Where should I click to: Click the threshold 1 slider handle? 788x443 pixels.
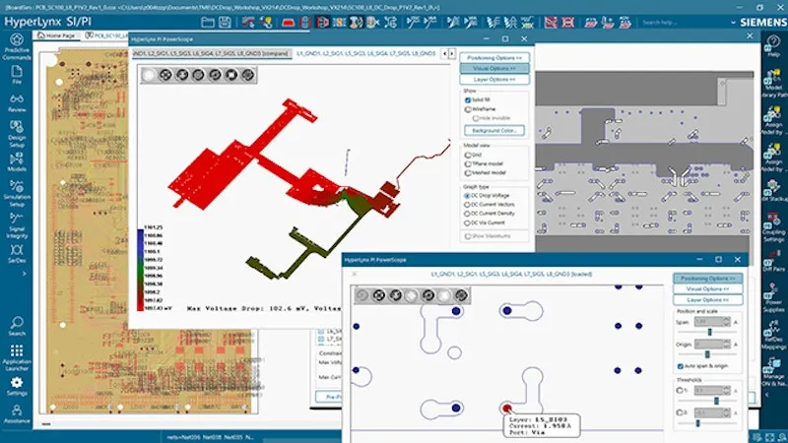pyautogui.click(x=716, y=401)
